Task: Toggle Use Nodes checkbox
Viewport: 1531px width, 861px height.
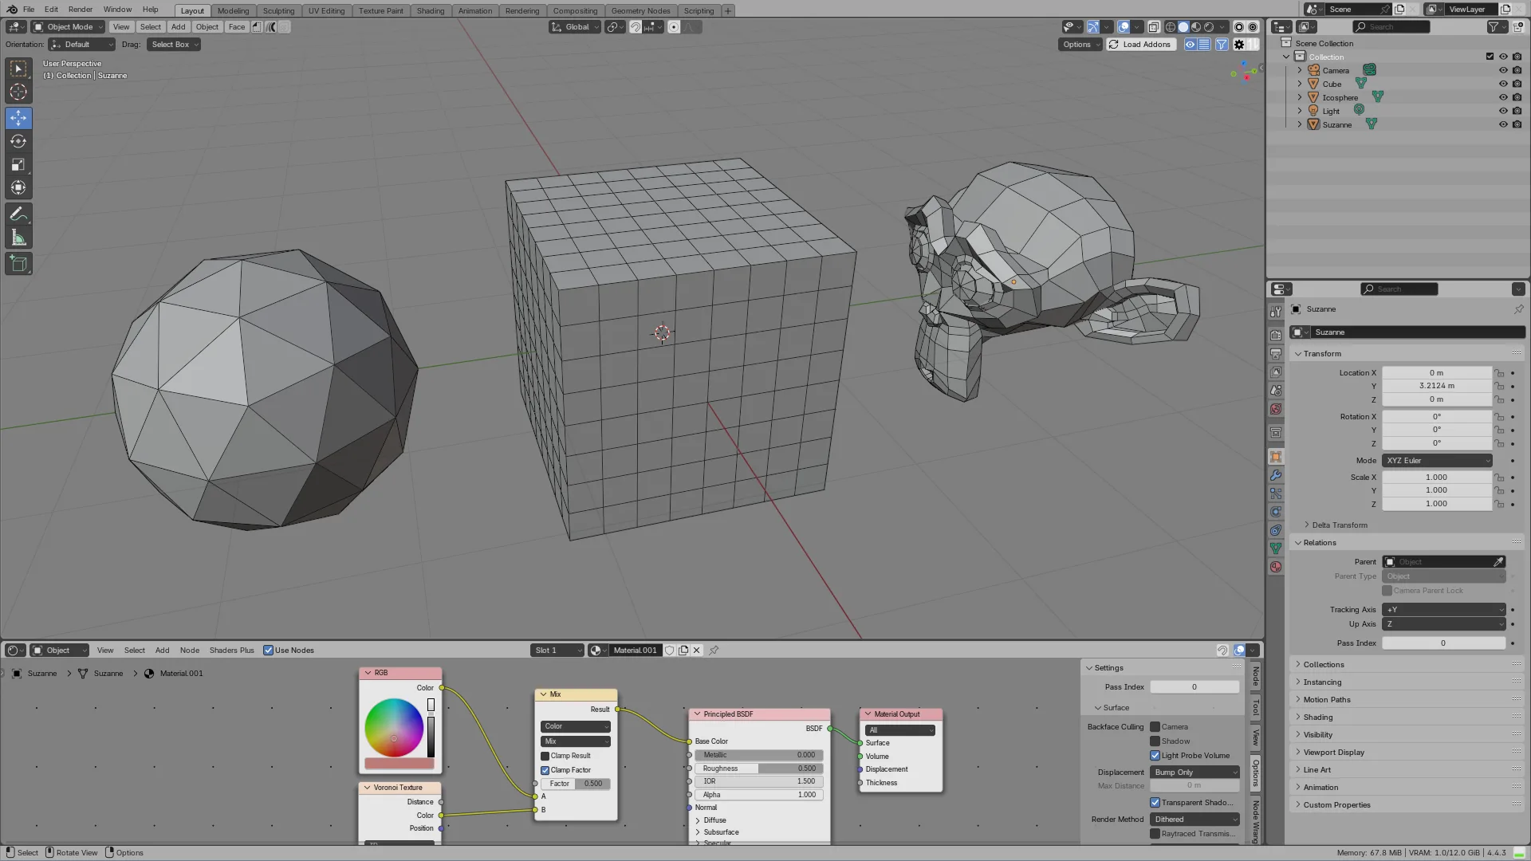Action: click(269, 651)
